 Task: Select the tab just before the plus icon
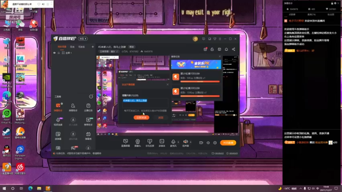point(82,47)
